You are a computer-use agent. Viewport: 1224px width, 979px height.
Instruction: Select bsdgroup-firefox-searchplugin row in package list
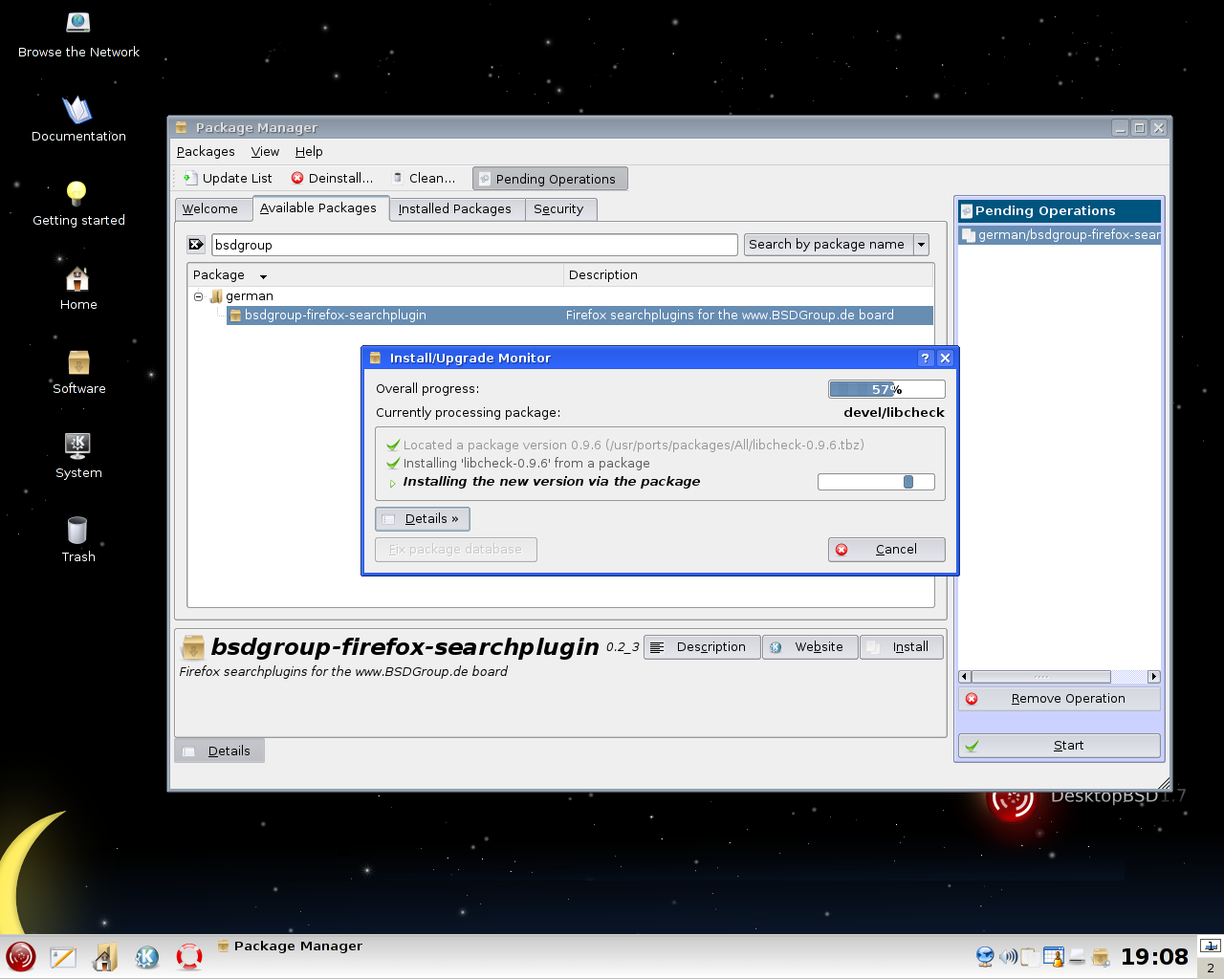[x=579, y=315]
